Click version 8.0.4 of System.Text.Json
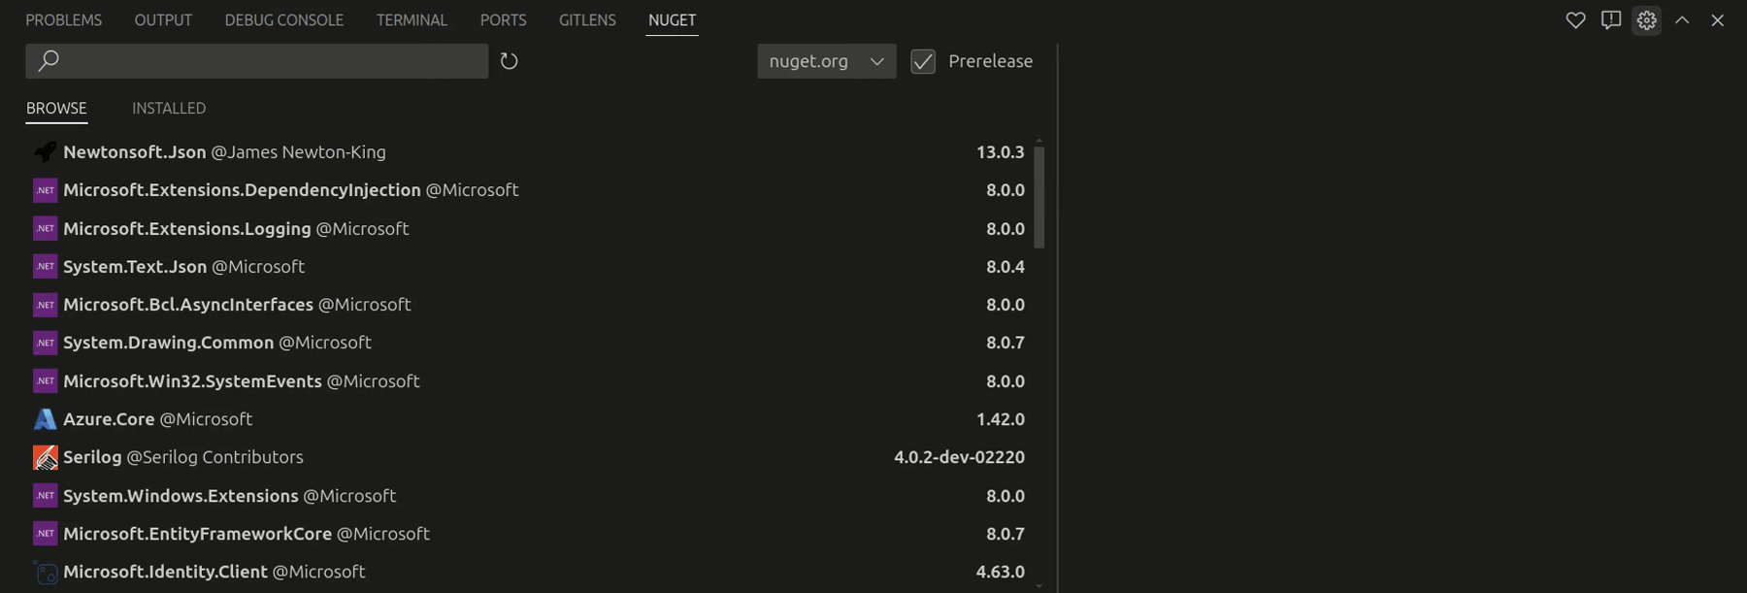The height and width of the screenshot is (593, 1747). 1005,267
